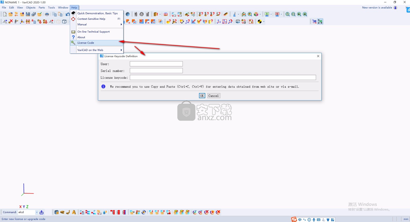Click the User input field
410x222 pixels.
click(x=156, y=64)
